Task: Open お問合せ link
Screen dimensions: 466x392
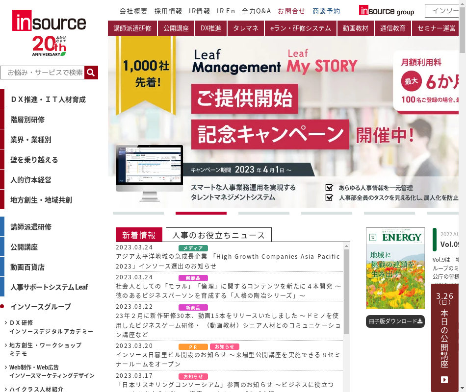Action: 291,11
